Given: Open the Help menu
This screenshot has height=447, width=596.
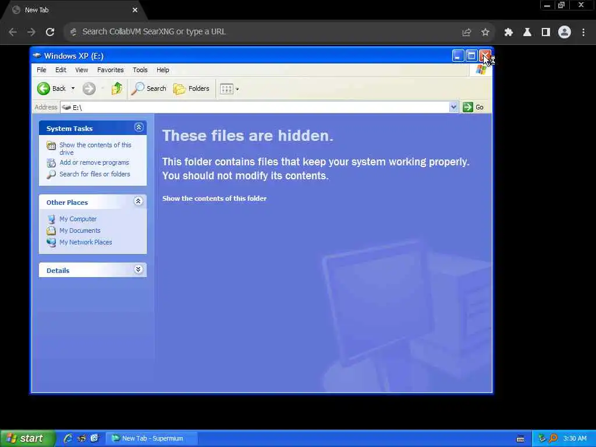Looking at the screenshot, I should [x=163, y=70].
